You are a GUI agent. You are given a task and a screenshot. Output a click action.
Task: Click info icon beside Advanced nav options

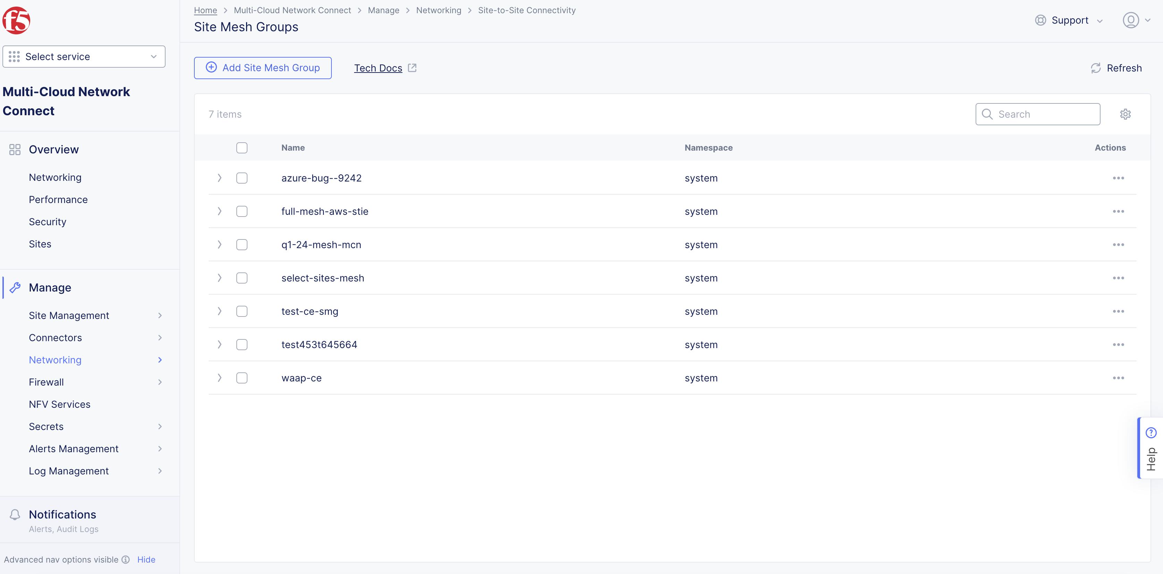pyautogui.click(x=126, y=559)
